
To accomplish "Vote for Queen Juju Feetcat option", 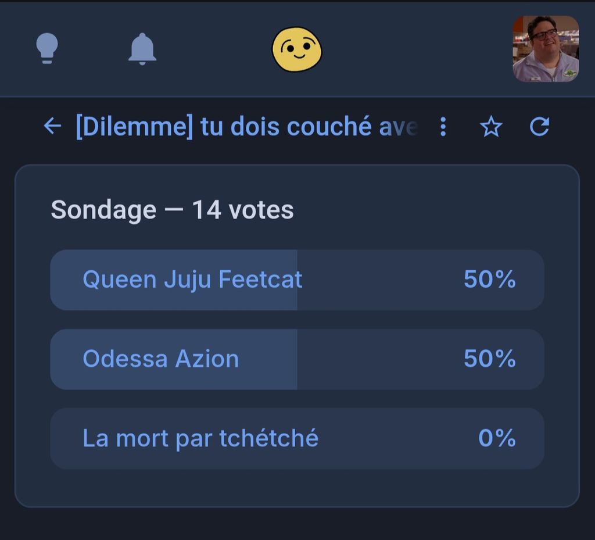I will coord(297,280).
